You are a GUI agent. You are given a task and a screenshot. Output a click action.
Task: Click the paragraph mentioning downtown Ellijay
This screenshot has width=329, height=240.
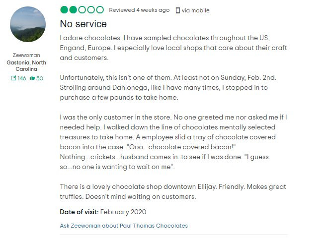[172, 191]
